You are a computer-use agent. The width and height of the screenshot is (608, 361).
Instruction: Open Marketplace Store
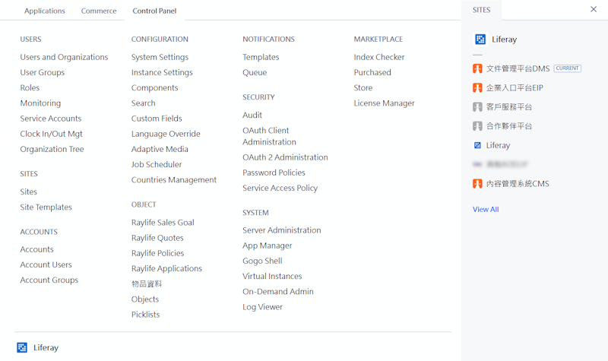pyautogui.click(x=363, y=87)
